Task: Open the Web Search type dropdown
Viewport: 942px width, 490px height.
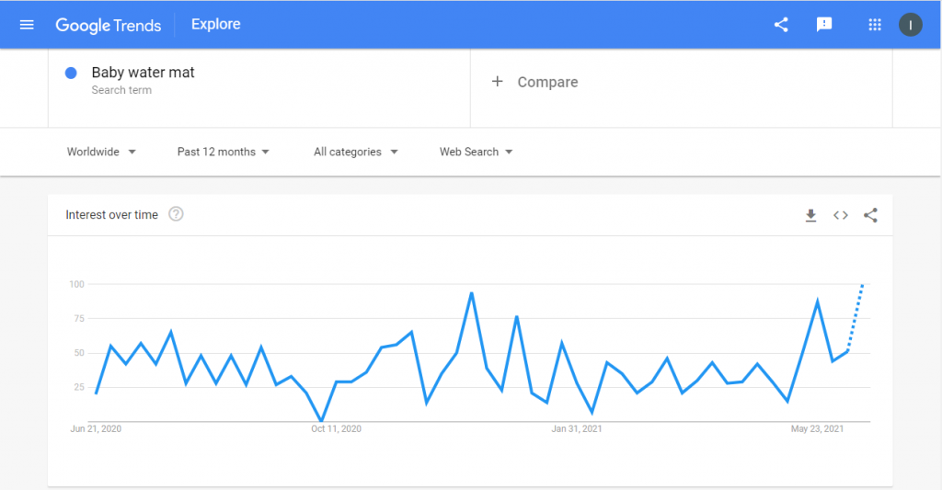Action: click(x=476, y=152)
